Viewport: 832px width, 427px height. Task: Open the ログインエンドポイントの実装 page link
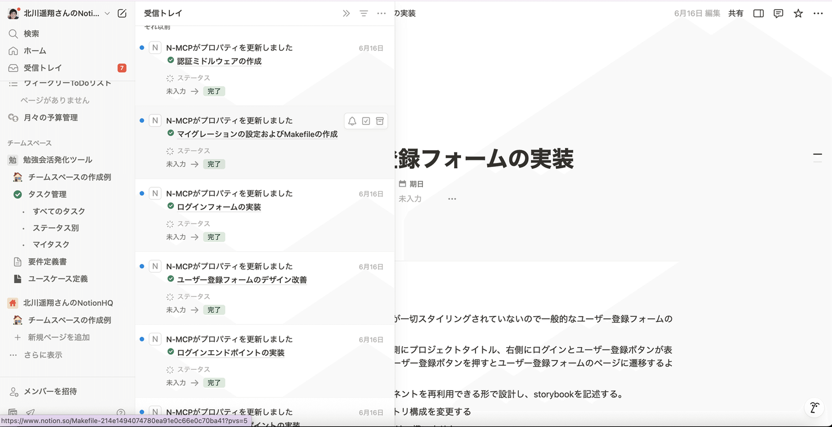pos(231,352)
